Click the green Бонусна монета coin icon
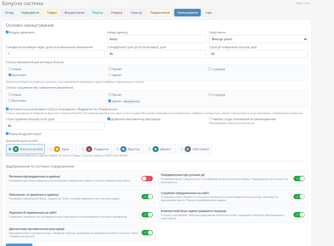 [x=16, y=149]
